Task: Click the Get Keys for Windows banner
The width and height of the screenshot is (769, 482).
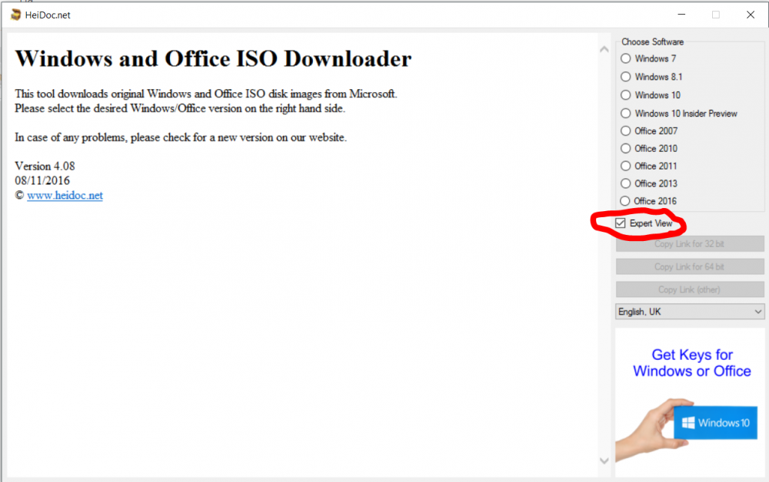Action: coord(691,362)
